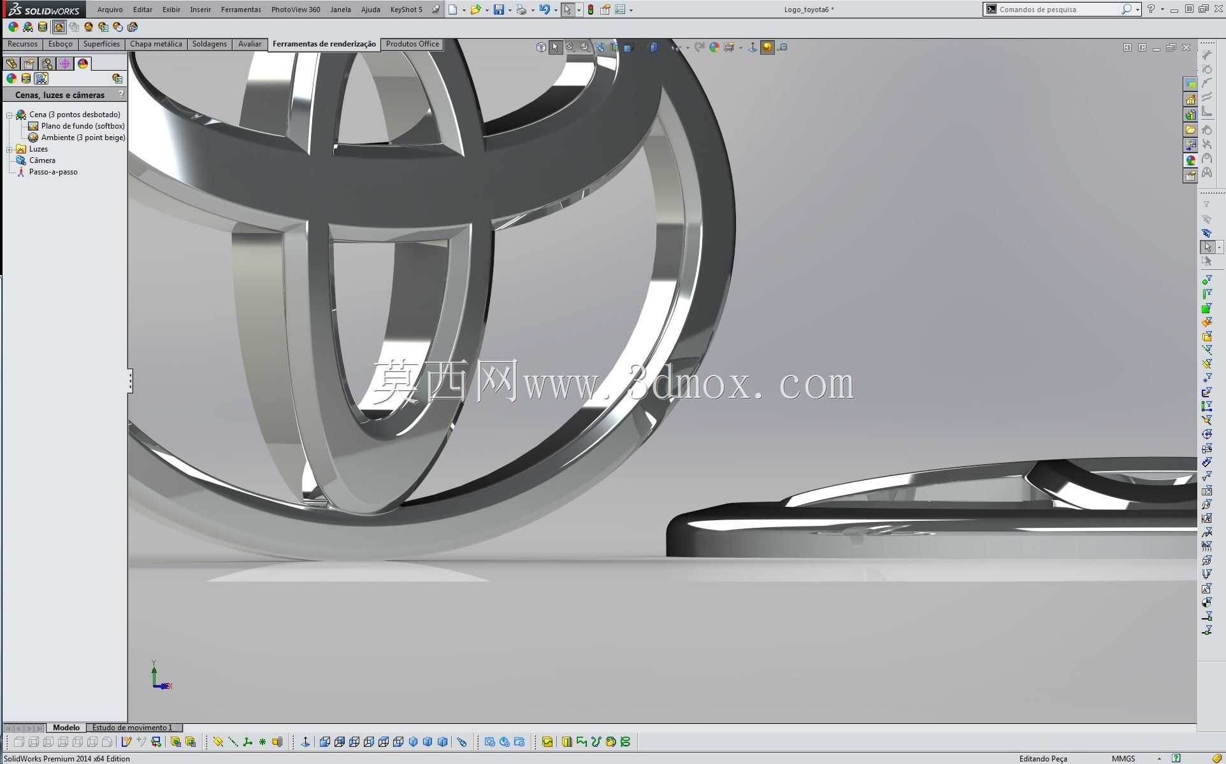The height and width of the screenshot is (764, 1226).
Task: Toggle RealView Graphics gold sphere button
Action: click(767, 47)
